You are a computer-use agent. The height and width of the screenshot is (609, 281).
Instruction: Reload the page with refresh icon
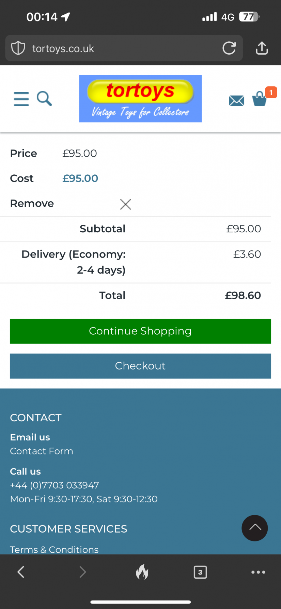tap(229, 48)
